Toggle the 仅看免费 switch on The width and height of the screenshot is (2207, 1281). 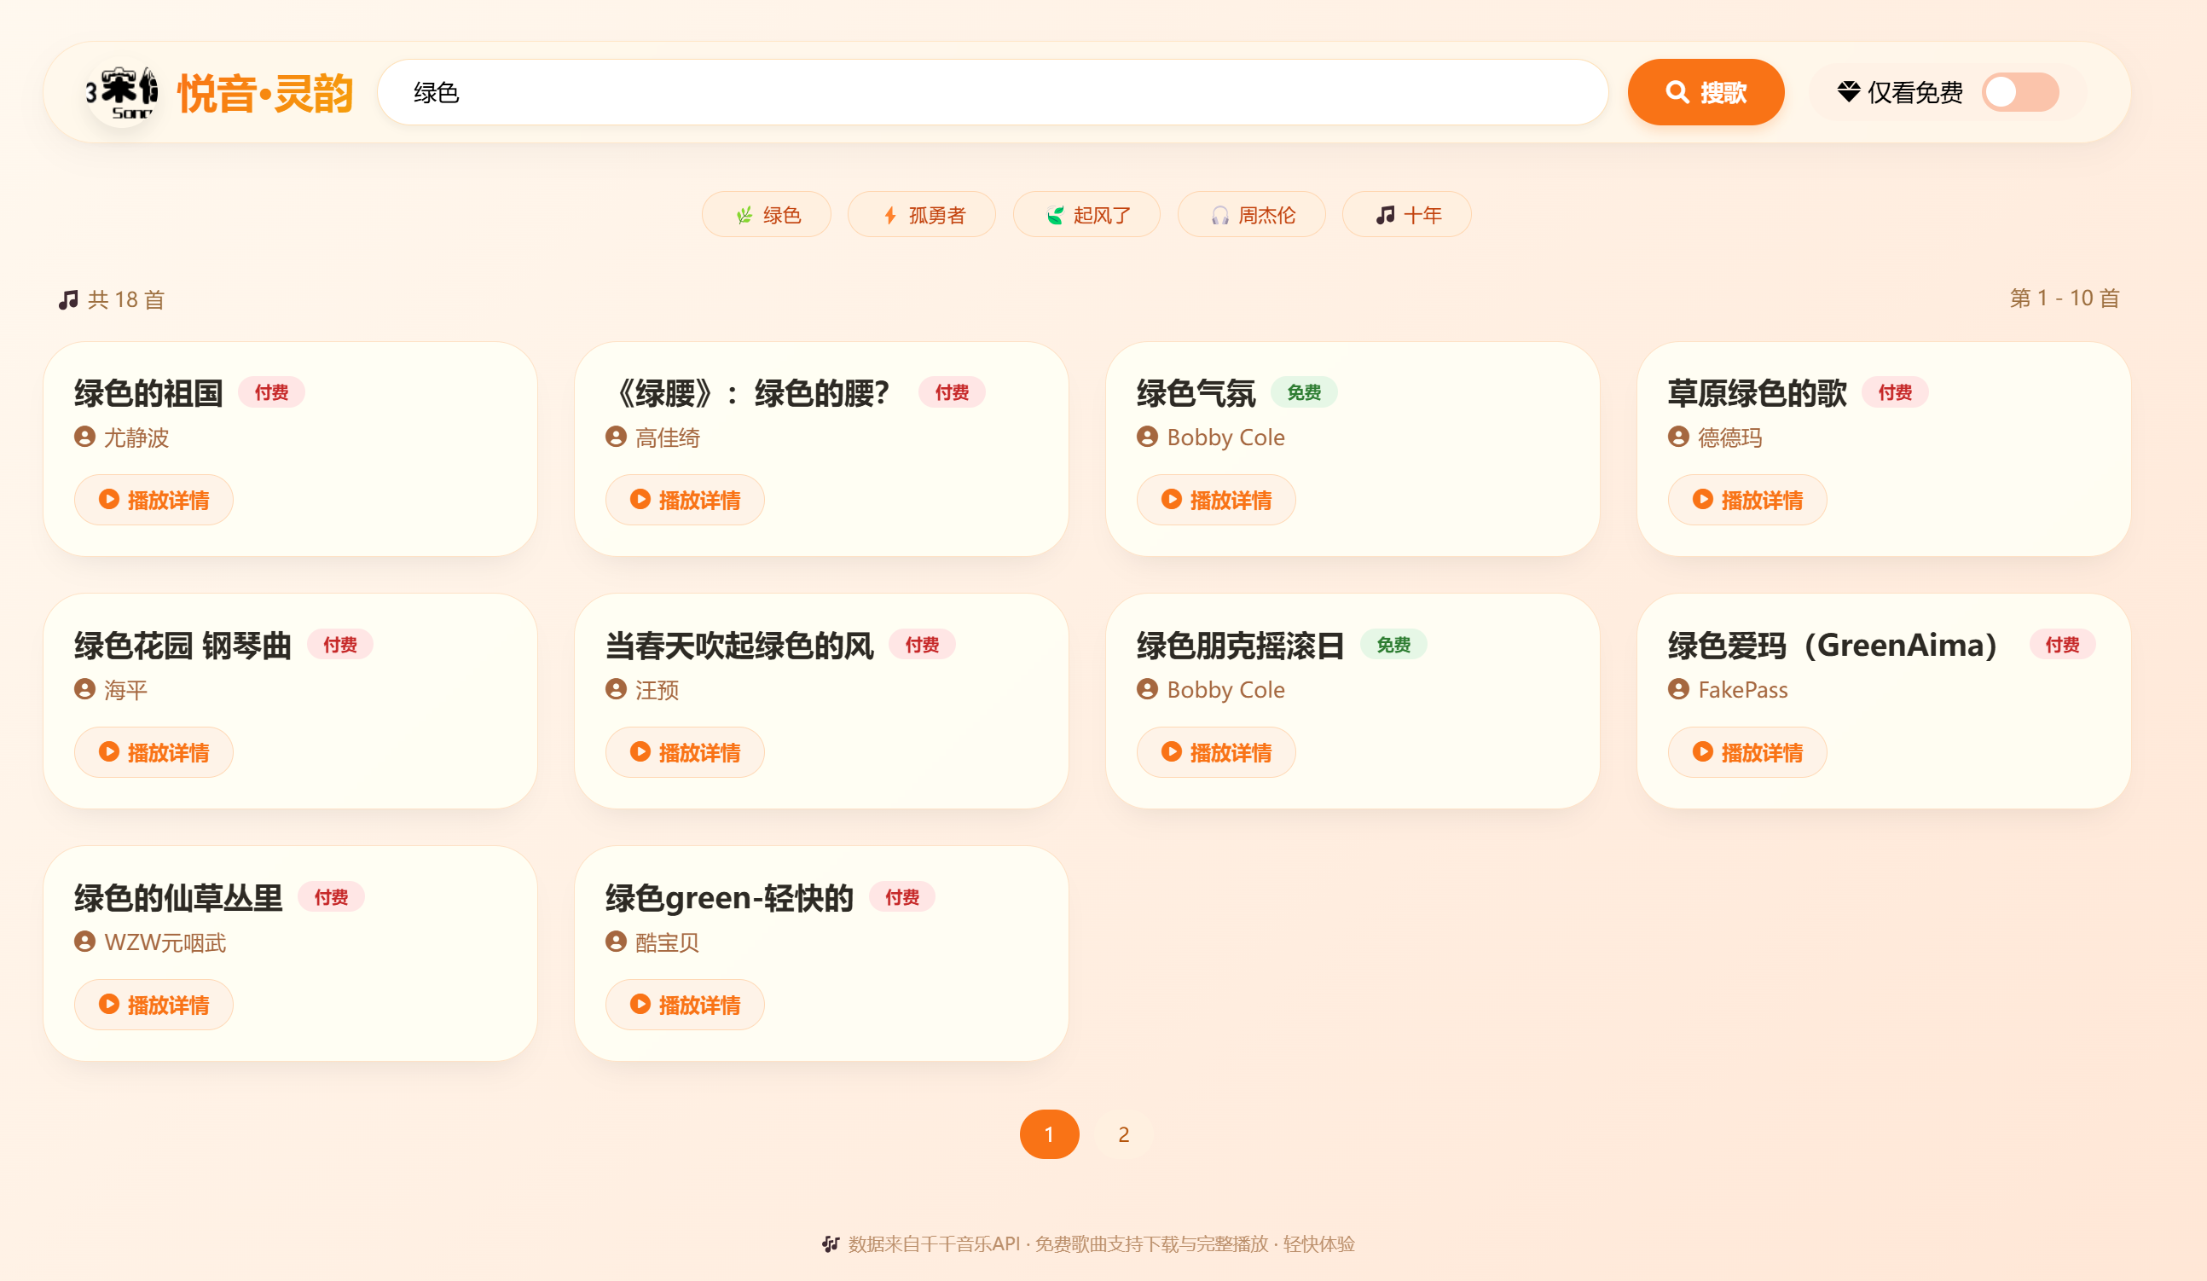(2019, 92)
